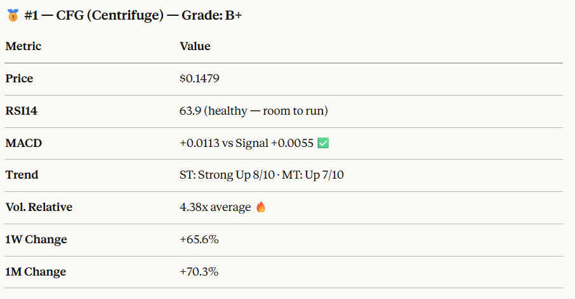Select the Trend row label
The image size is (575, 299).
pos(22,175)
